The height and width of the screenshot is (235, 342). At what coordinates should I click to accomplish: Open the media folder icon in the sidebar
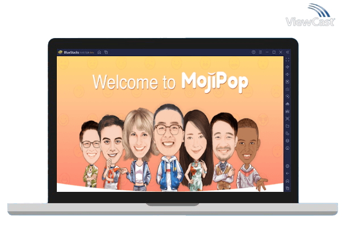287,126
